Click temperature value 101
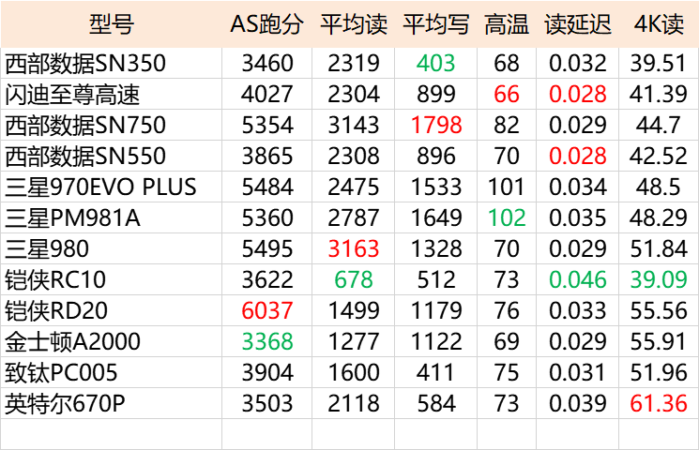 (507, 187)
